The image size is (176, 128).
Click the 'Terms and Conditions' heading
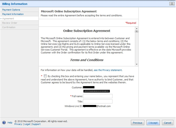[x=87, y=60]
